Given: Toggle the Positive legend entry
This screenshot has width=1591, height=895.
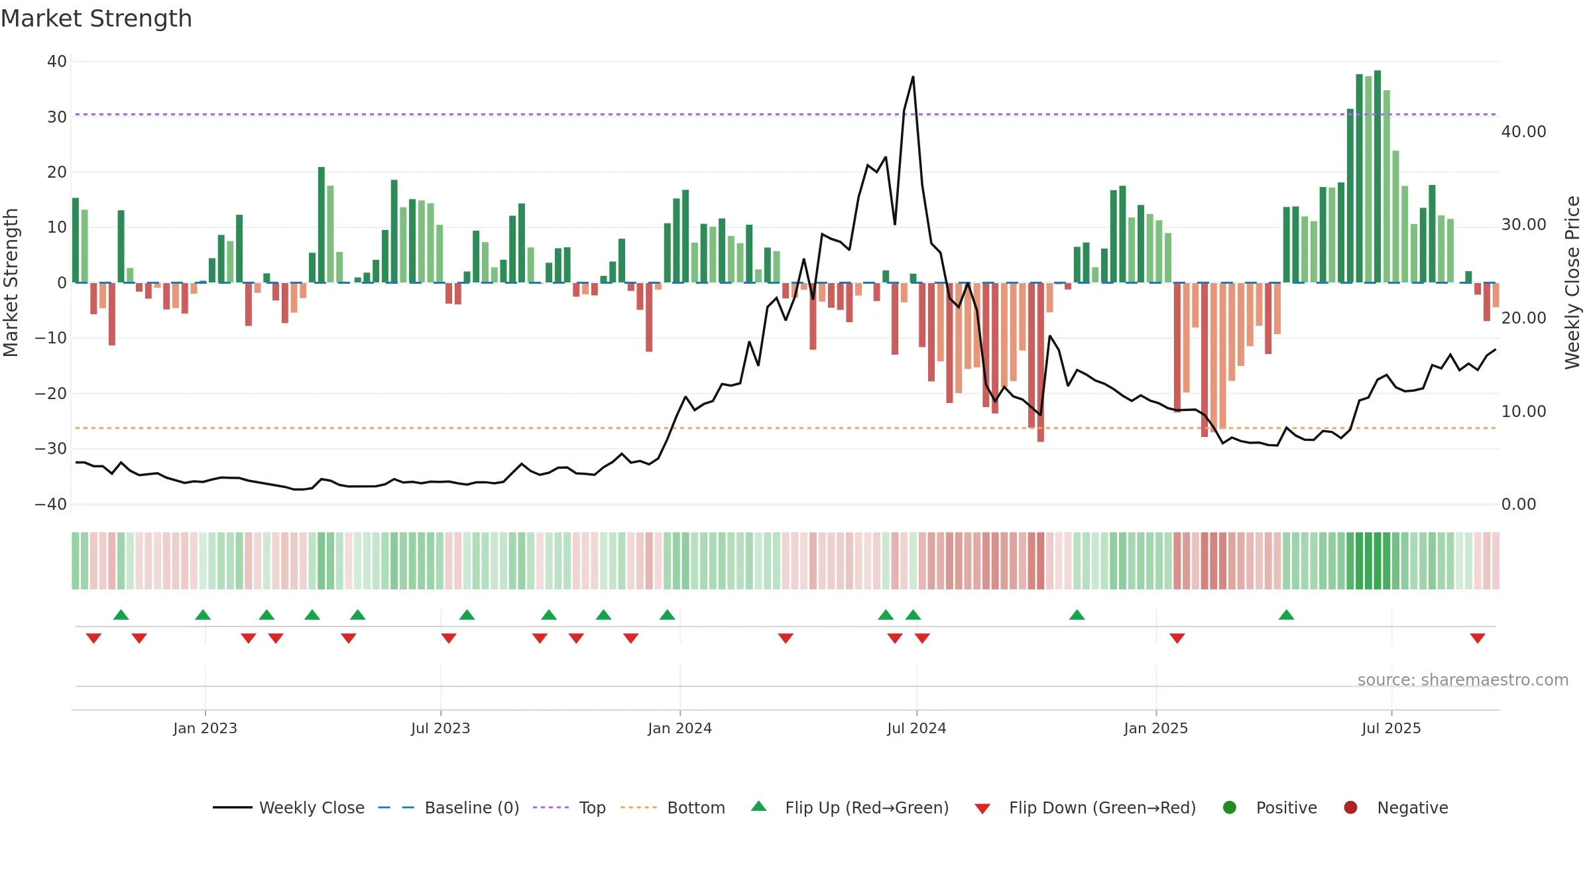Looking at the screenshot, I should click(x=1269, y=807).
